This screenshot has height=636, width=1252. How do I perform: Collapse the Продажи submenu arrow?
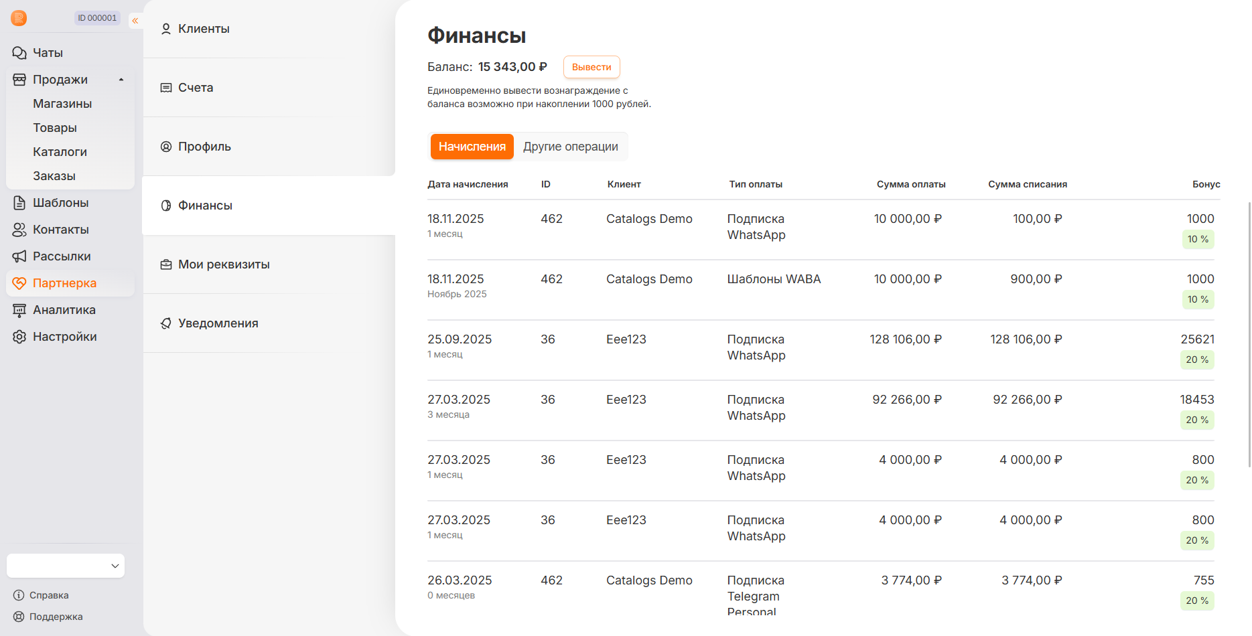click(x=121, y=80)
